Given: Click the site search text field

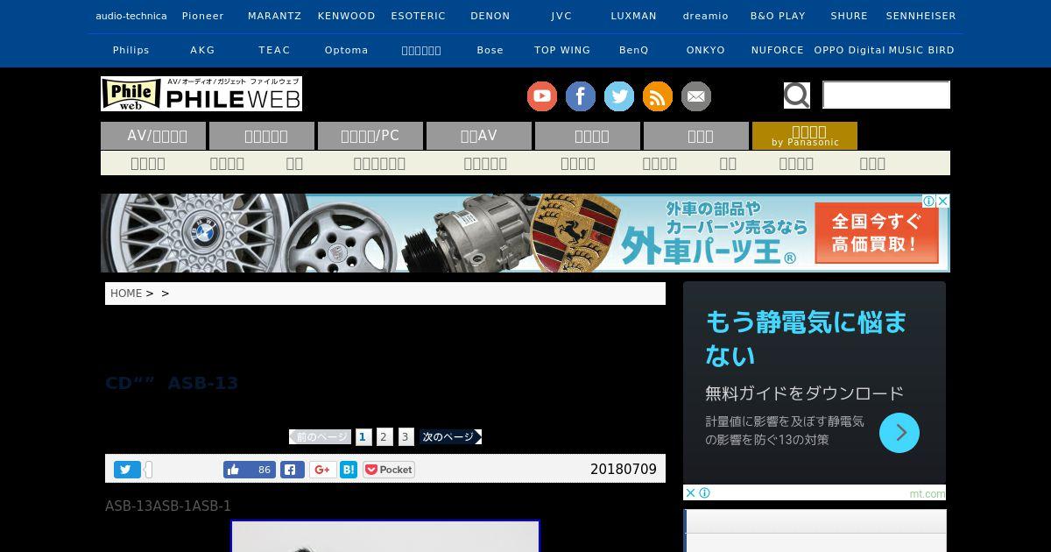Looking at the screenshot, I should 886,95.
